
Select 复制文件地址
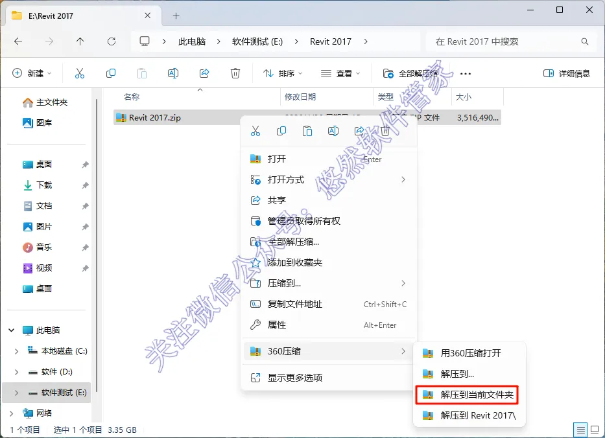(x=329, y=305)
